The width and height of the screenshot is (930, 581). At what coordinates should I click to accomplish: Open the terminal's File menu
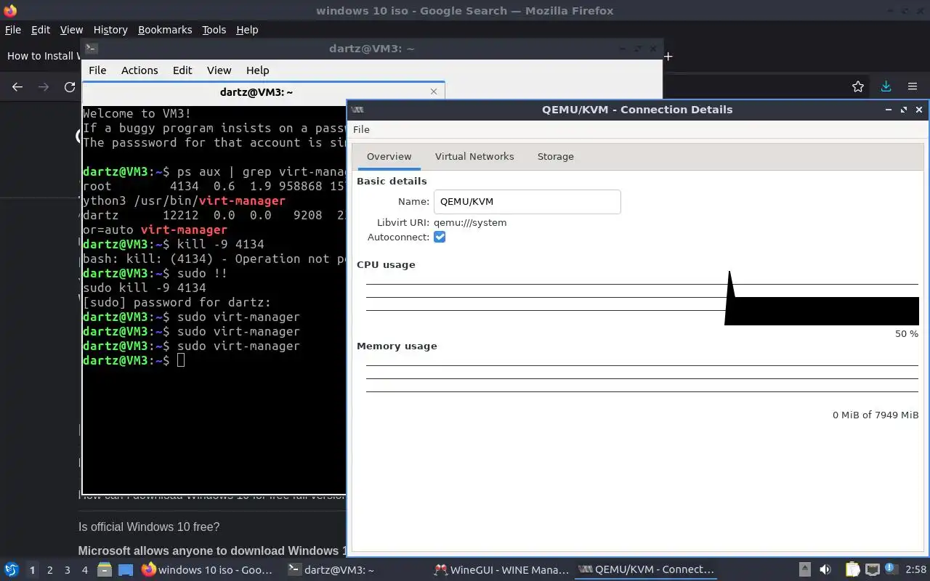(97, 70)
